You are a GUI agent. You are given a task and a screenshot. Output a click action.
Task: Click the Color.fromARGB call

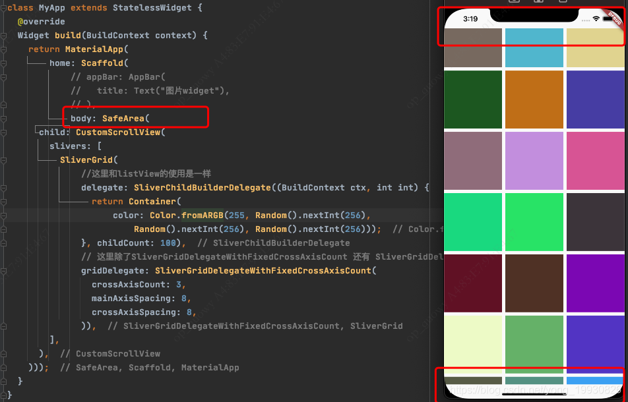coord(186,215)
